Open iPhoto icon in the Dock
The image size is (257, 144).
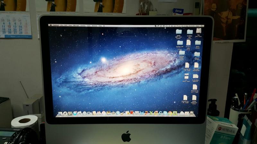click(x=108, y=113)
